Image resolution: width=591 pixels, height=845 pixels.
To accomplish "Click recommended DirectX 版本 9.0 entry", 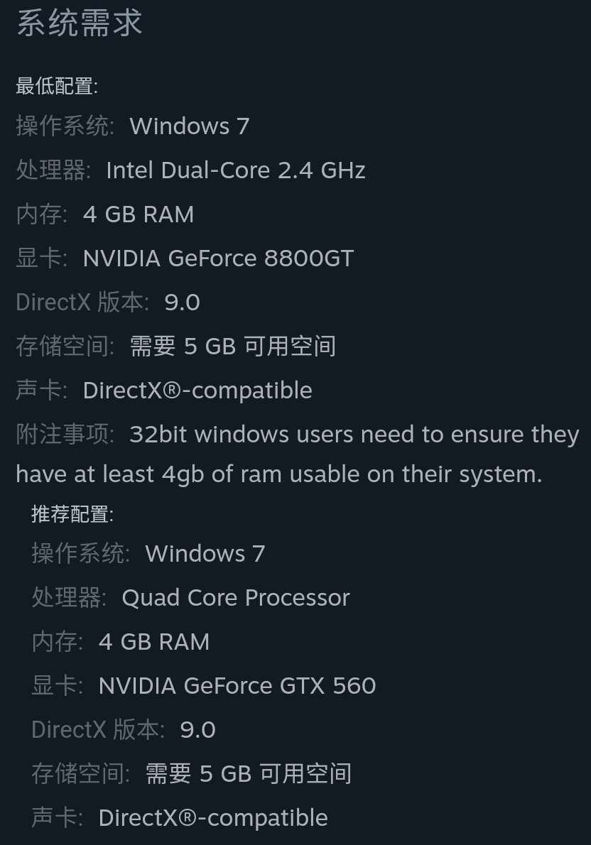I will (124, 730).
